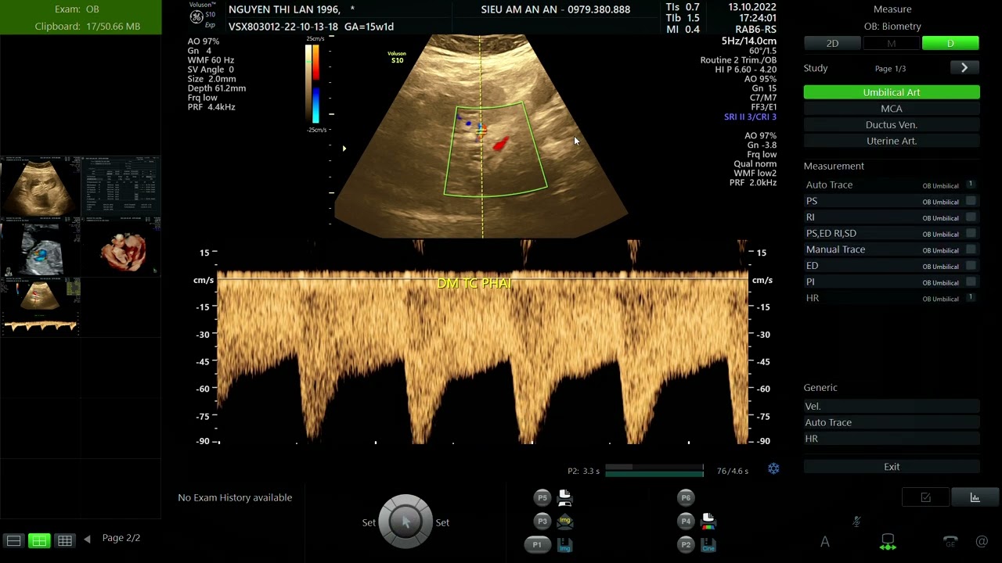Image resolution: width=1002 pixels, height=563 pixels.
Task: Click Exit in the measure panel
Action: pos(892,467)
